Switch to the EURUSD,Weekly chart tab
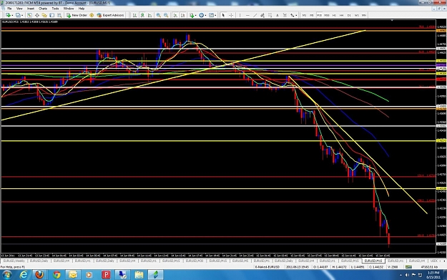 (14, 261)
